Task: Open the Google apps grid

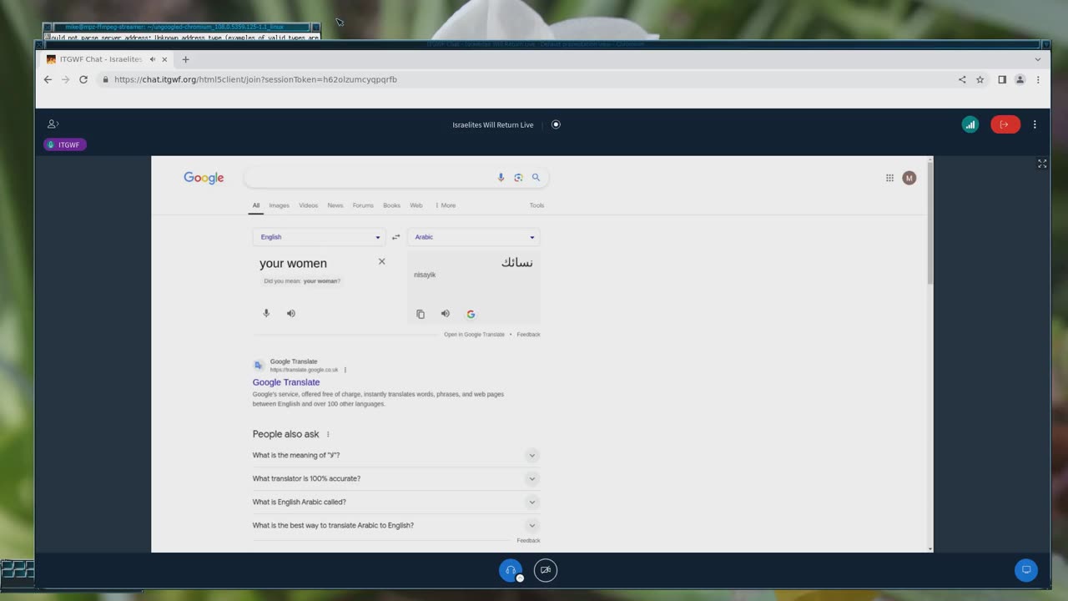Action: (889, 178)
